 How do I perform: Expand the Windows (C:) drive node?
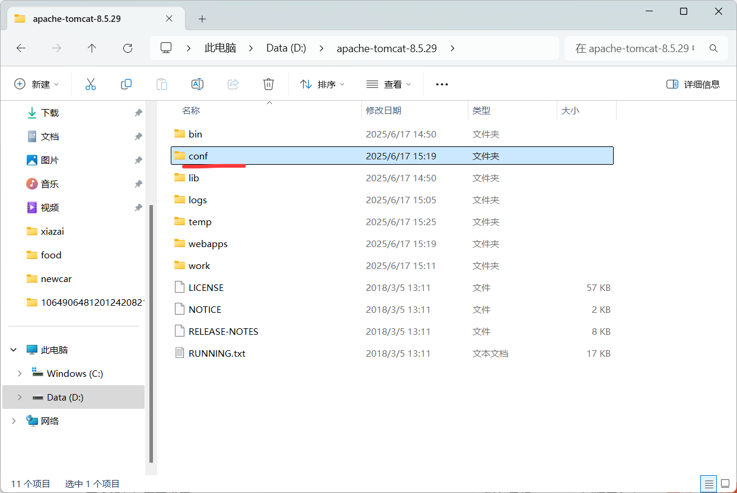(x=20, y=373)
